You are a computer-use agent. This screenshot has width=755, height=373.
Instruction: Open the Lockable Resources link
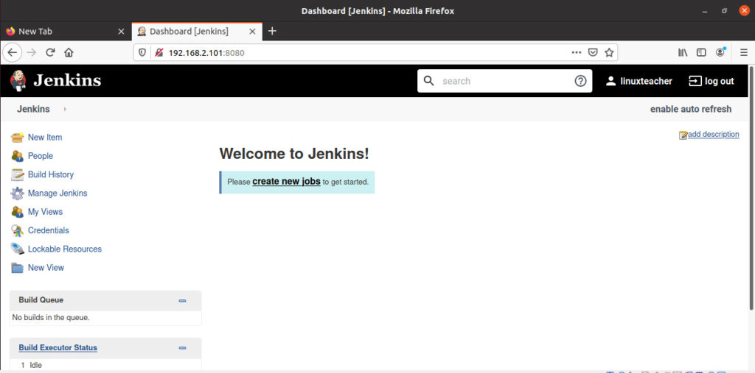[x=65, y=249]
